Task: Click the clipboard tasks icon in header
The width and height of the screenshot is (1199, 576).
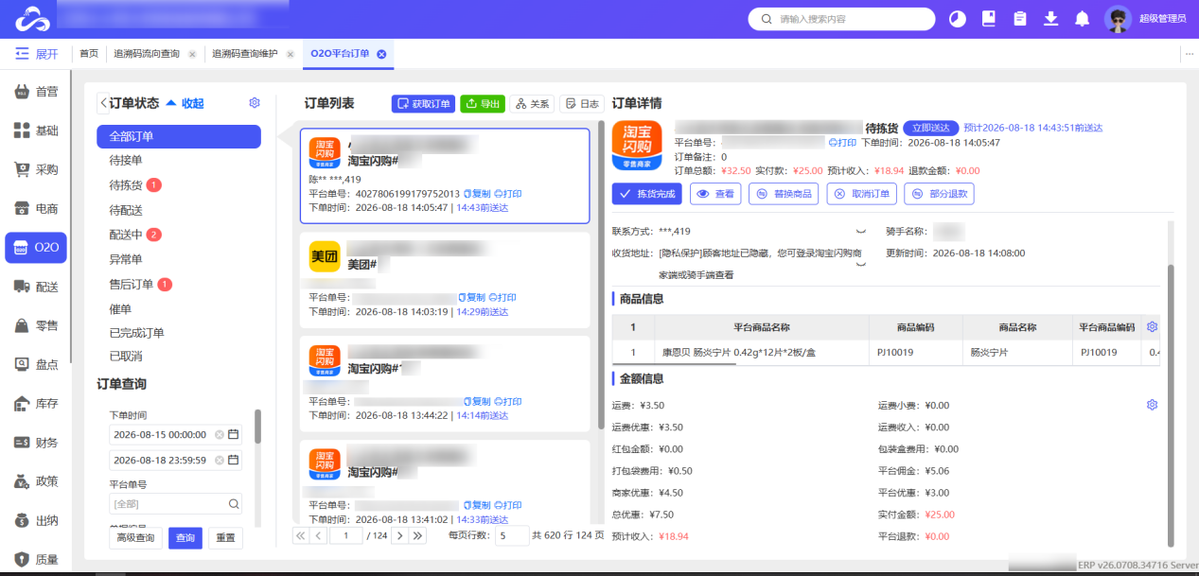Action: [x=1020, y=19]
